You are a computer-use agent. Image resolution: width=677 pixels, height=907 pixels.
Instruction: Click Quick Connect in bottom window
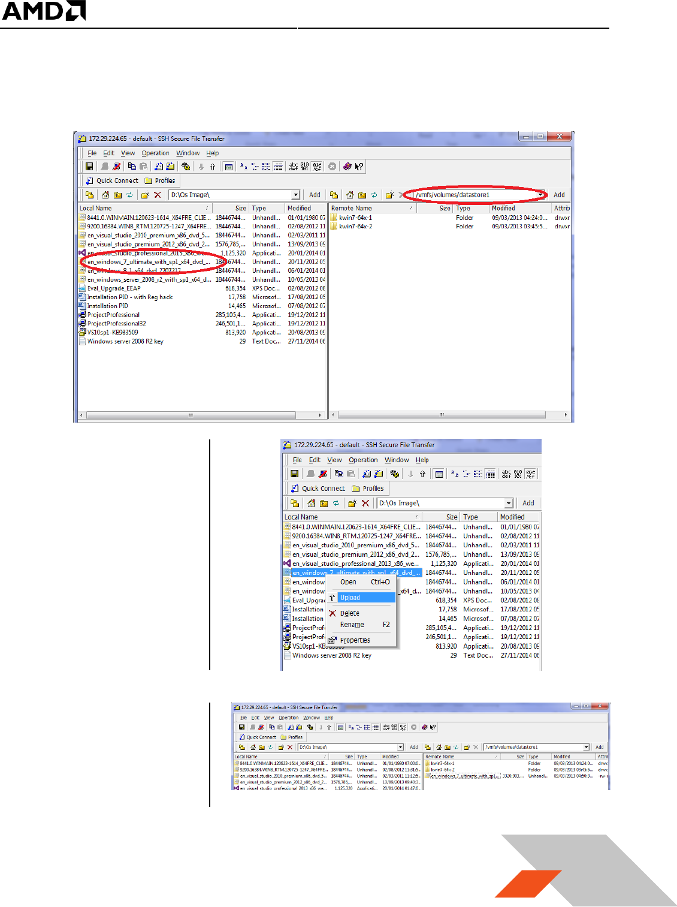pyautogui.click(x=258, y=737)
